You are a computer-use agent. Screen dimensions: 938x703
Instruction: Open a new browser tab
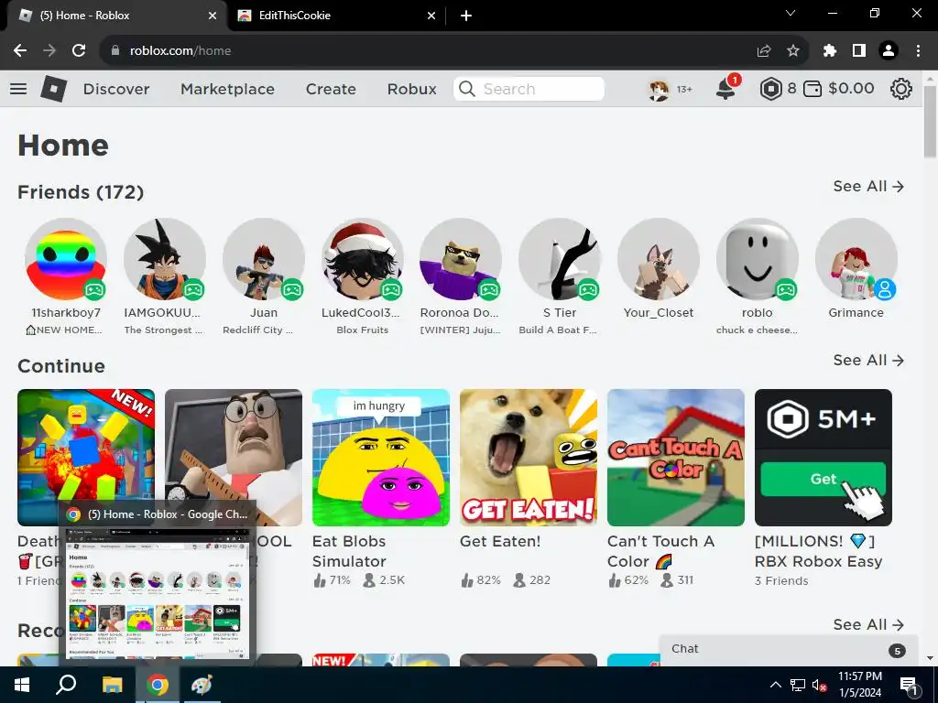point(466,16)
